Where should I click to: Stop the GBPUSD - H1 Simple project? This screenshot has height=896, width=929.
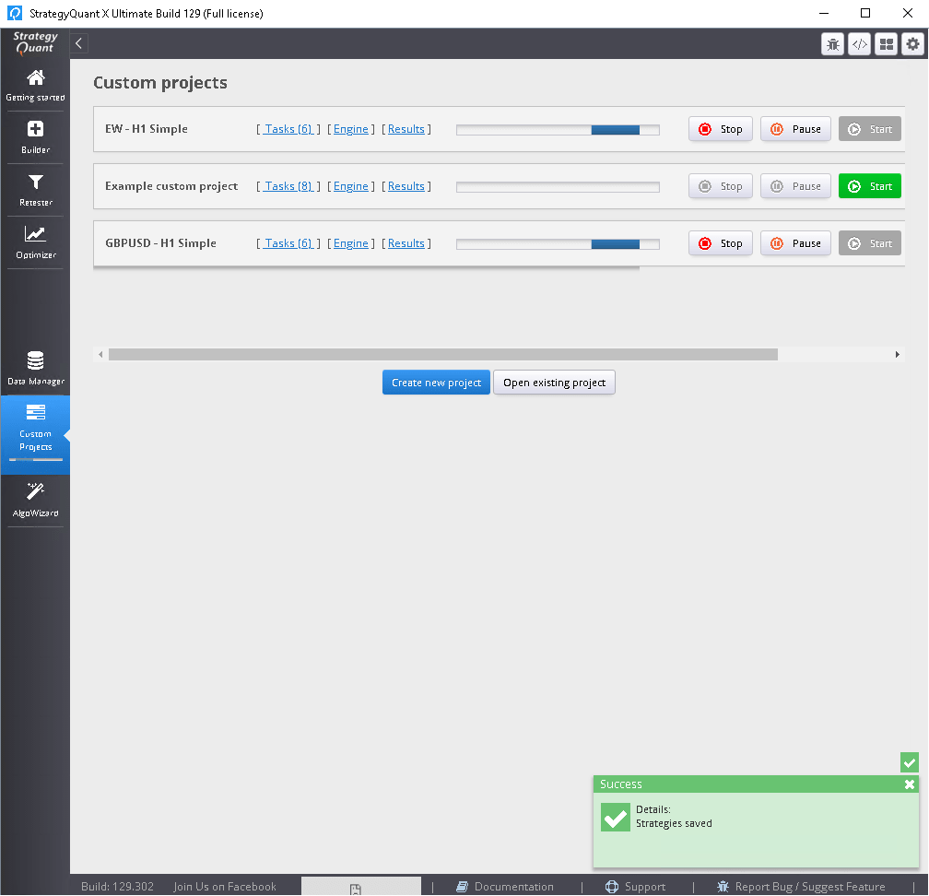(720, 243)
